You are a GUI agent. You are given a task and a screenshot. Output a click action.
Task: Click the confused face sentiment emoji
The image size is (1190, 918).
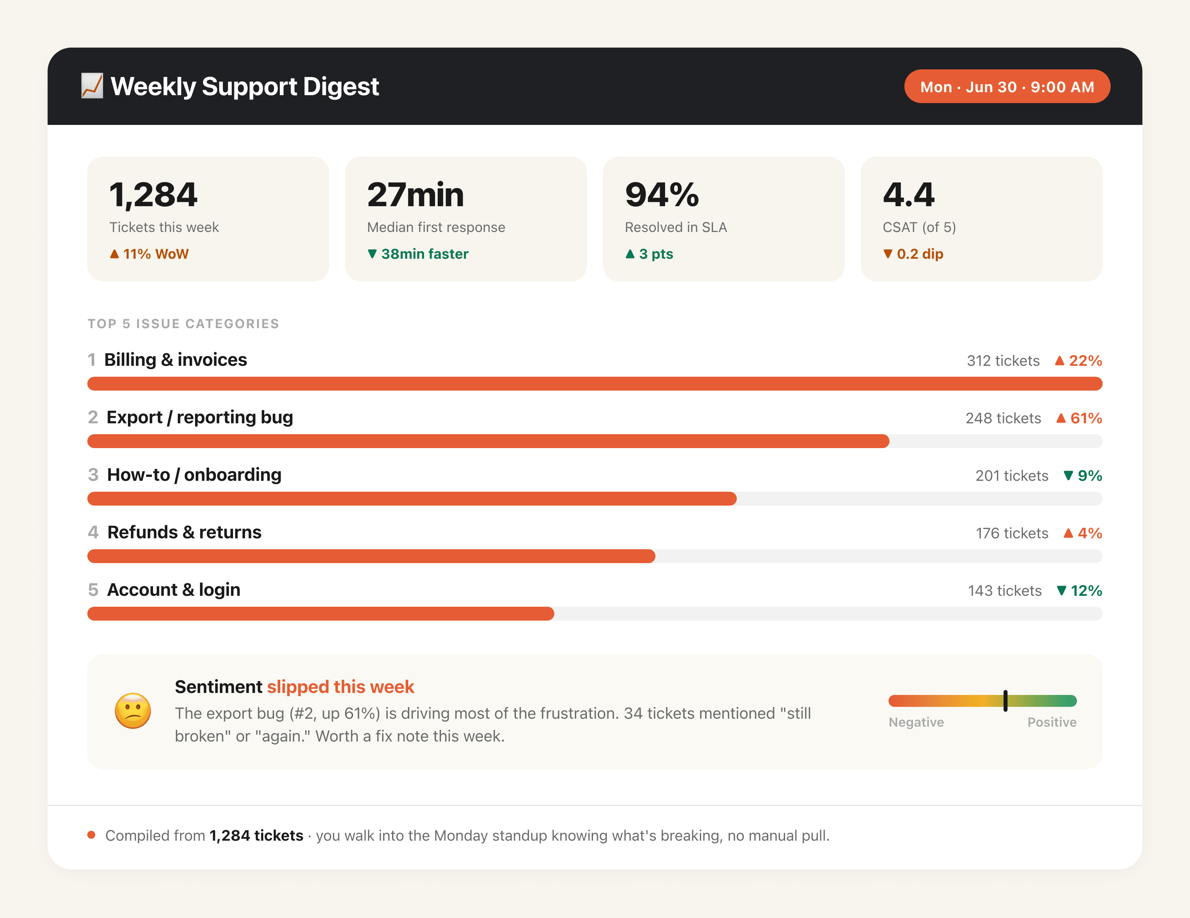coord(133,711)
